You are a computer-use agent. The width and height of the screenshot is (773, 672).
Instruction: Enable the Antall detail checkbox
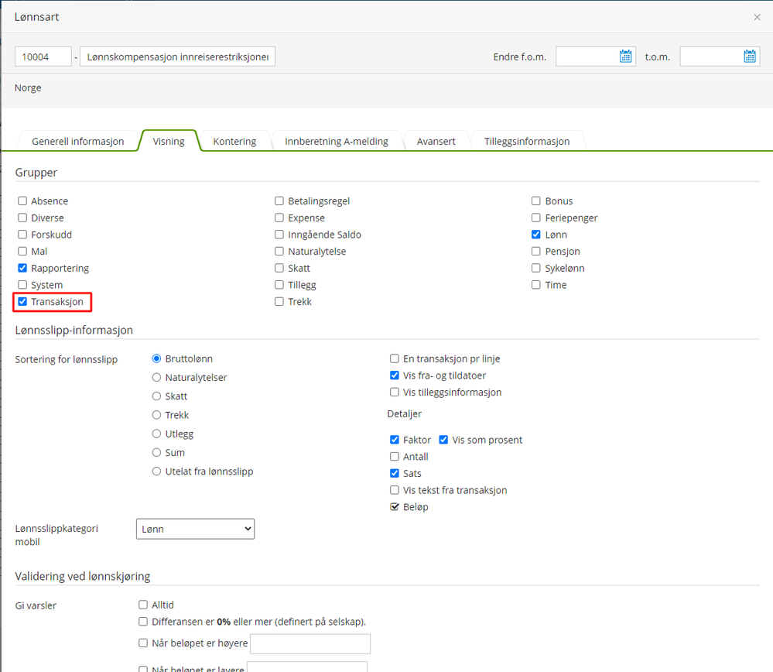click(x=395, y=457)
